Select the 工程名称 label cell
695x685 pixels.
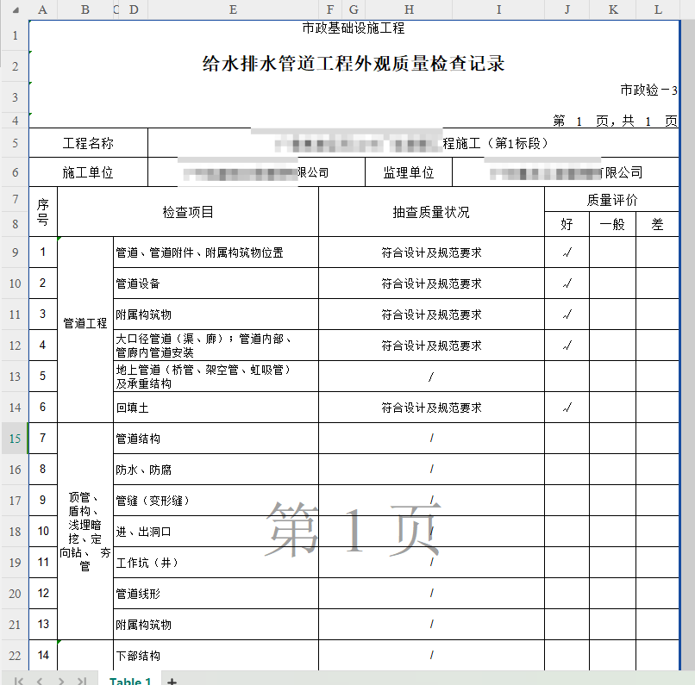[x=88, y=143]
